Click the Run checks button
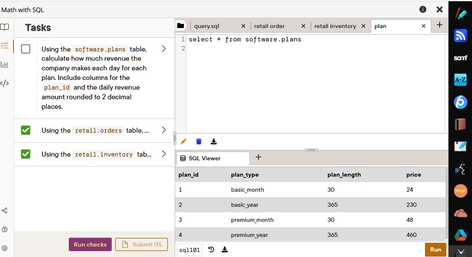The width and height of the screenshot is (472, 257). point(90,245)
